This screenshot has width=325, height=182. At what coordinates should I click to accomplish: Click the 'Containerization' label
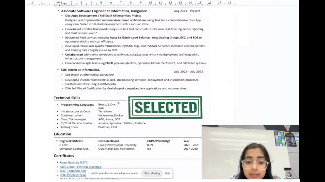tap(71, 115)
